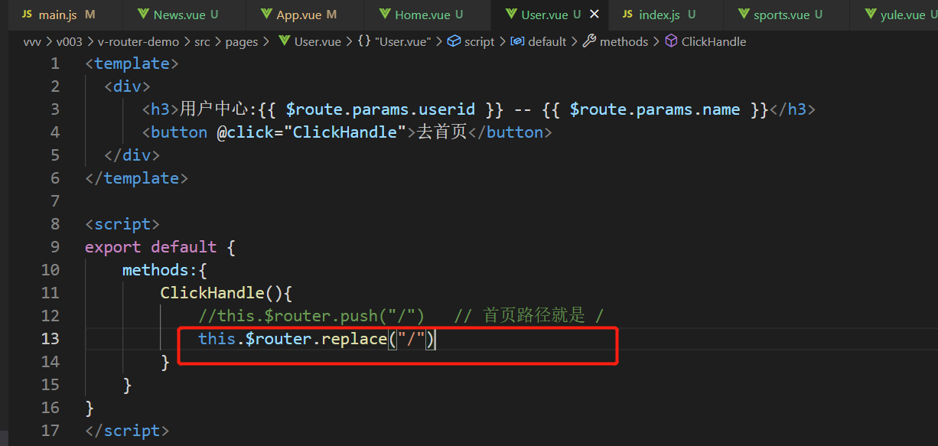Close the User.vue tab
The width and height of the screenshot is (938, 446).
coord(594,15)
